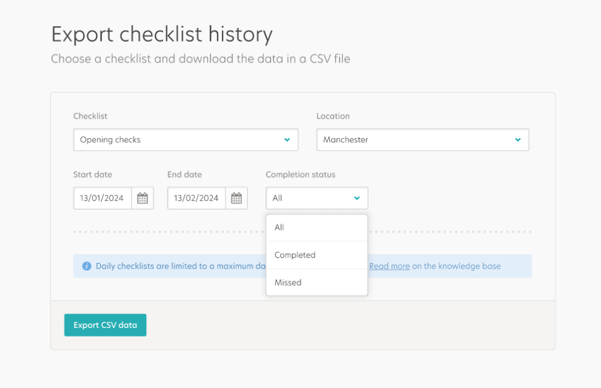Click the Export CSV data button
This screenshot has height=388, width=601.
[x=105, y=325]
